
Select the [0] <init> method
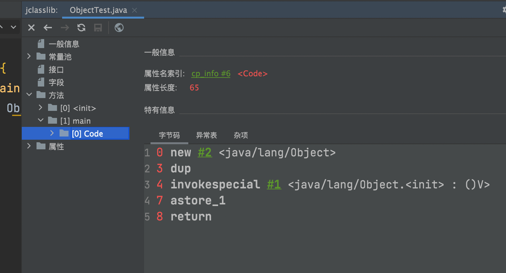[x=78, y=108]
